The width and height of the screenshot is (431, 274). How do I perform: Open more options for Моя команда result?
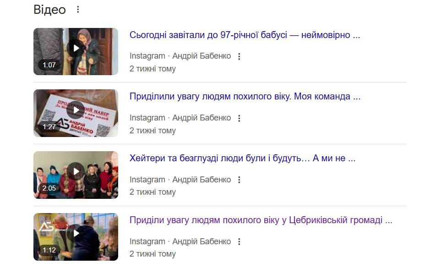coord(239,118)
